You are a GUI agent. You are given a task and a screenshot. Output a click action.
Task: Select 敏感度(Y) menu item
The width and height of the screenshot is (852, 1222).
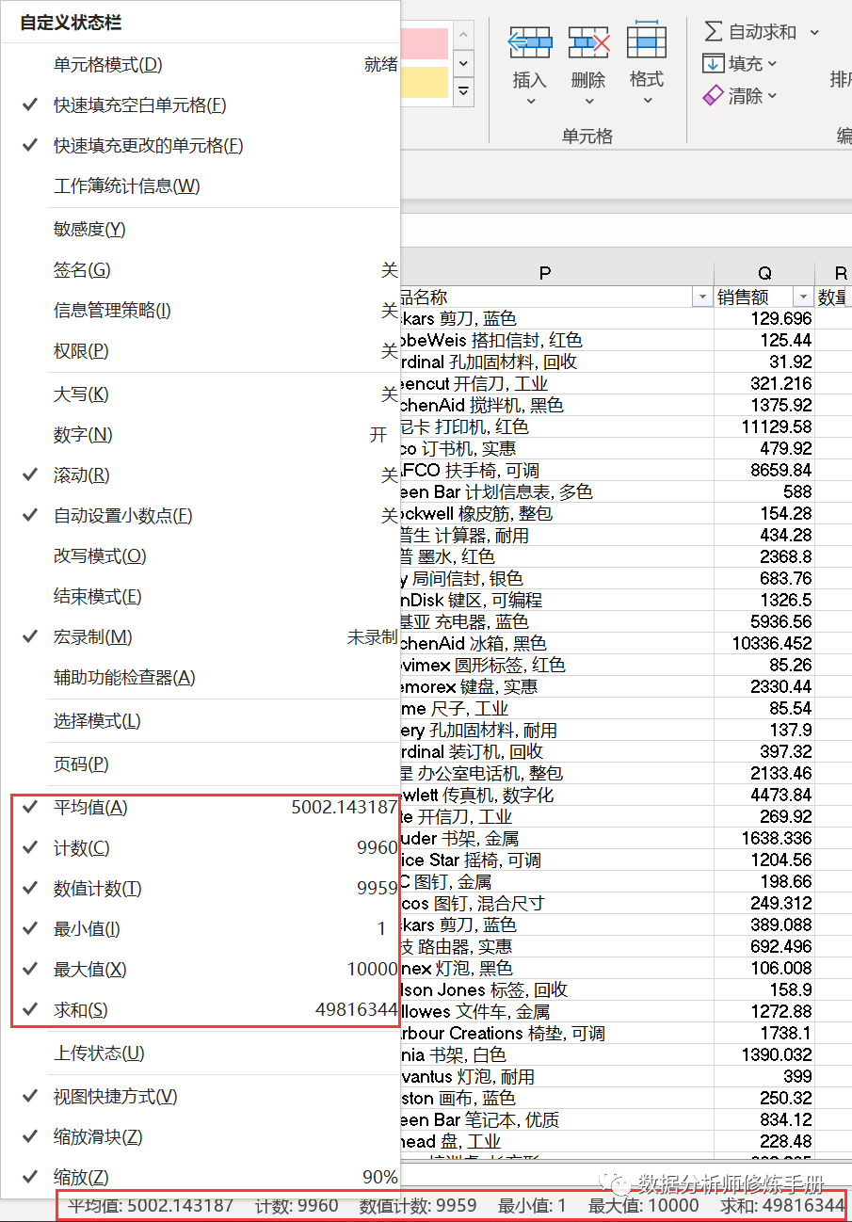tap(201, 230)
